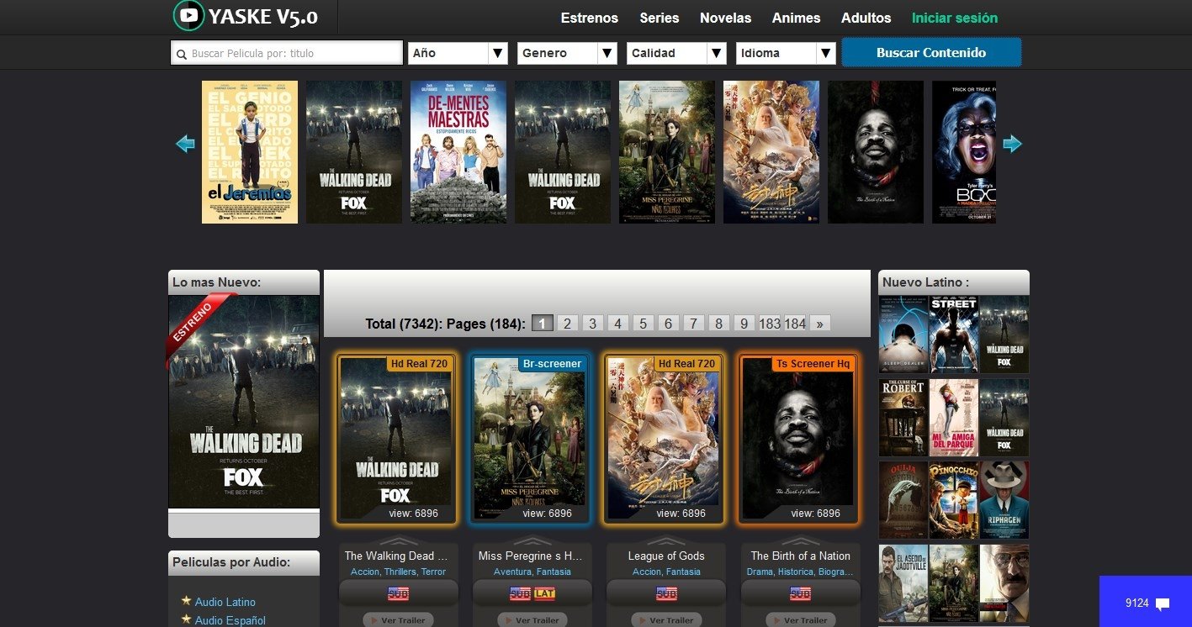Open El Asedio de Jadotville thumbnail

coord(903,583)
